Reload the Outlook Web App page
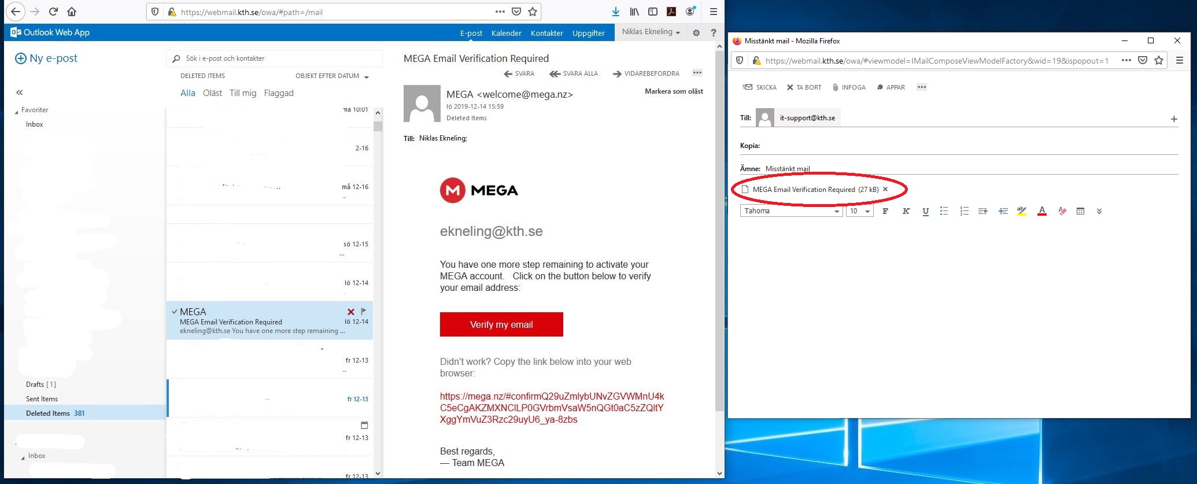The width and height of the screenshot is (1197, 484). click(x=53, y=12)
